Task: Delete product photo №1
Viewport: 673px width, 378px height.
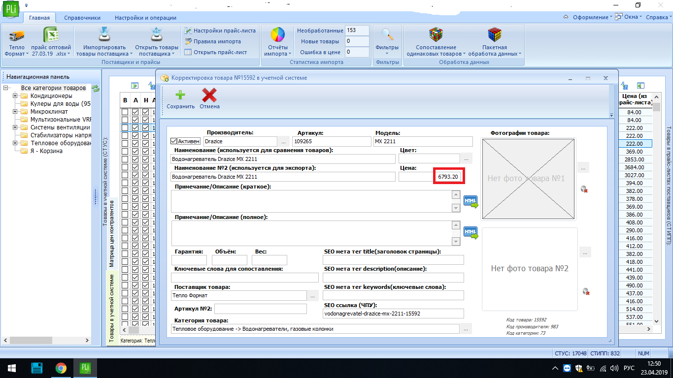Action: 585,189
